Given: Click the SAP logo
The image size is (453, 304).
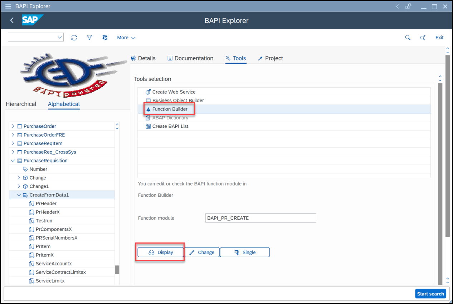Looking at the screenshot, I should click(32, 20).
